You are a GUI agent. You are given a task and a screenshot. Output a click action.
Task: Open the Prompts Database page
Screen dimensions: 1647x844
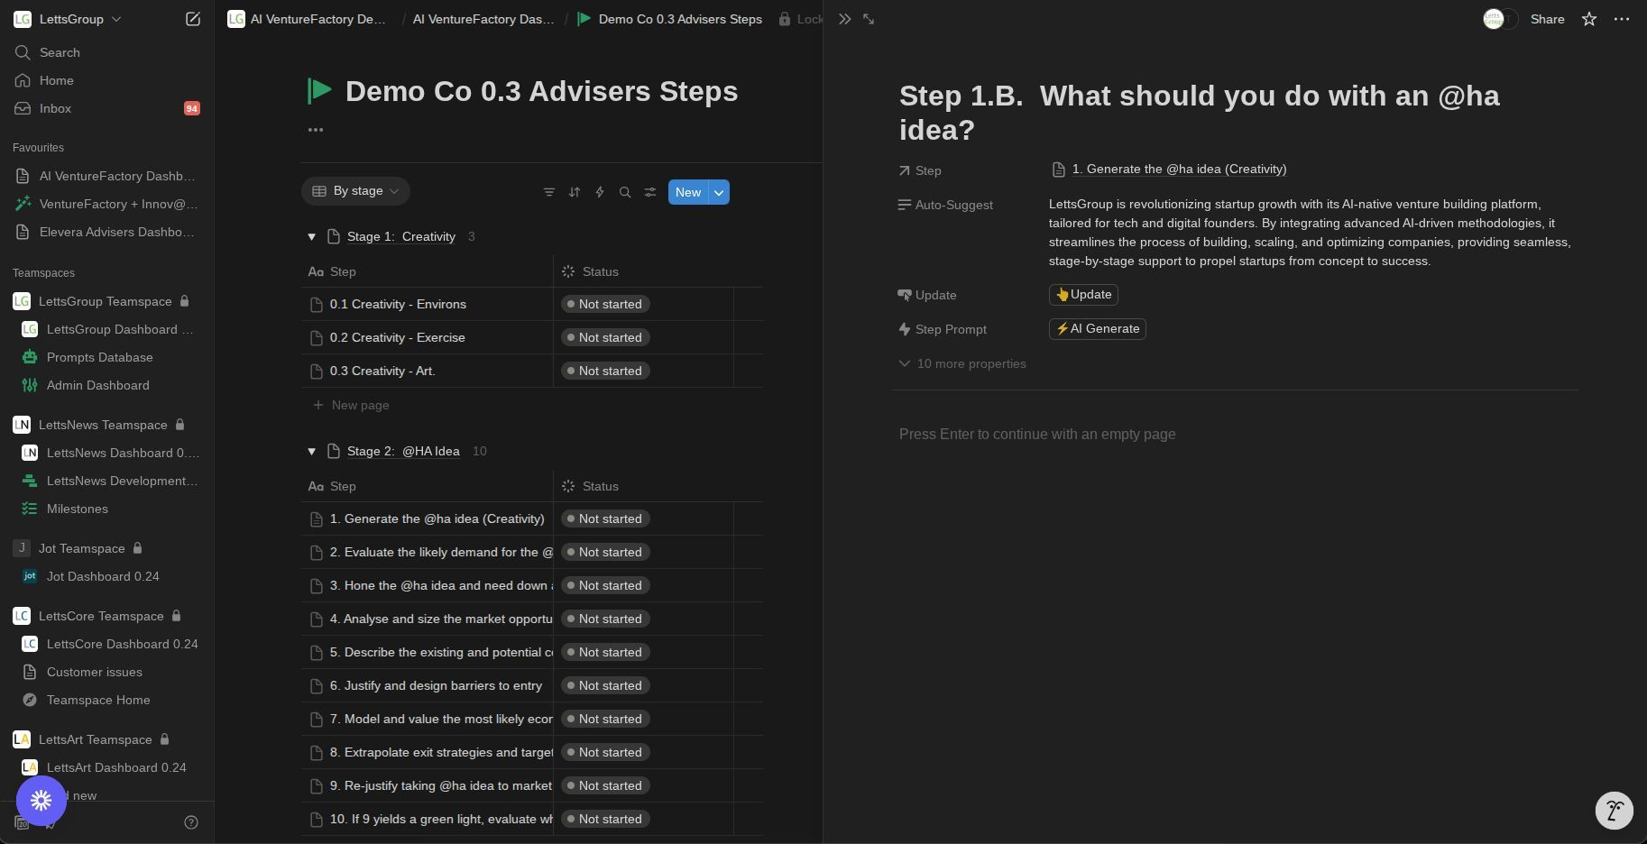(x=107, y=357)
